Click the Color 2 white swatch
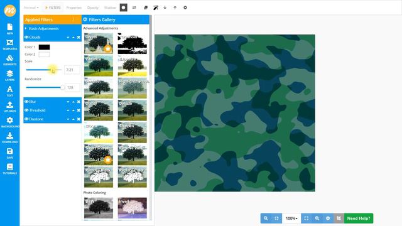This screenshot has width=402, height=226. [x=45, y=55]
